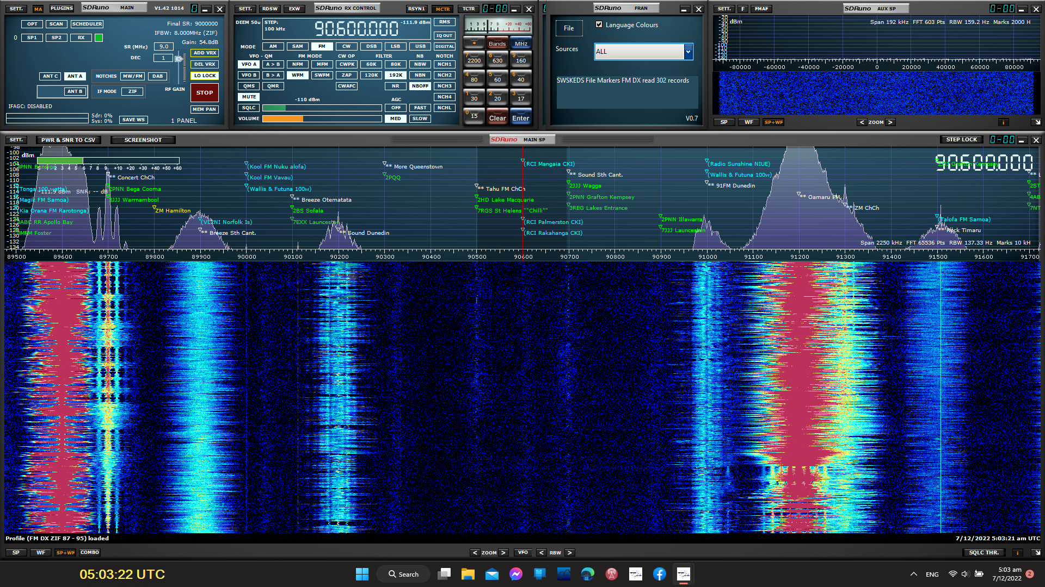
Task: Click zoom left arrow in Main SP
Action: (x=475, y=553)
